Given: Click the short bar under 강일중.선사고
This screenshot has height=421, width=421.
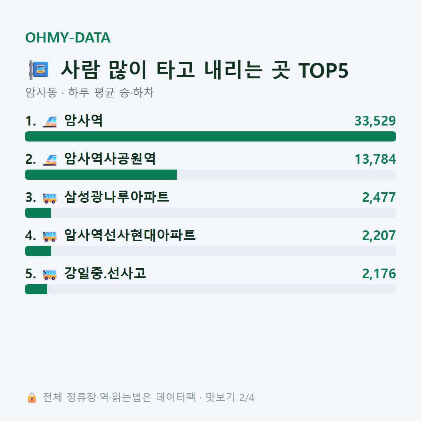Looking at the screenshot, I should [36, 289].
